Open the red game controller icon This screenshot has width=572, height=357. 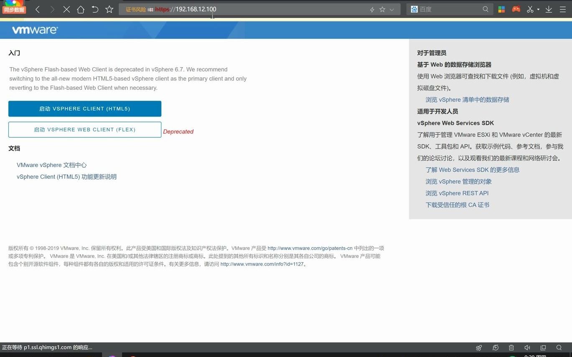click(516, 9)
